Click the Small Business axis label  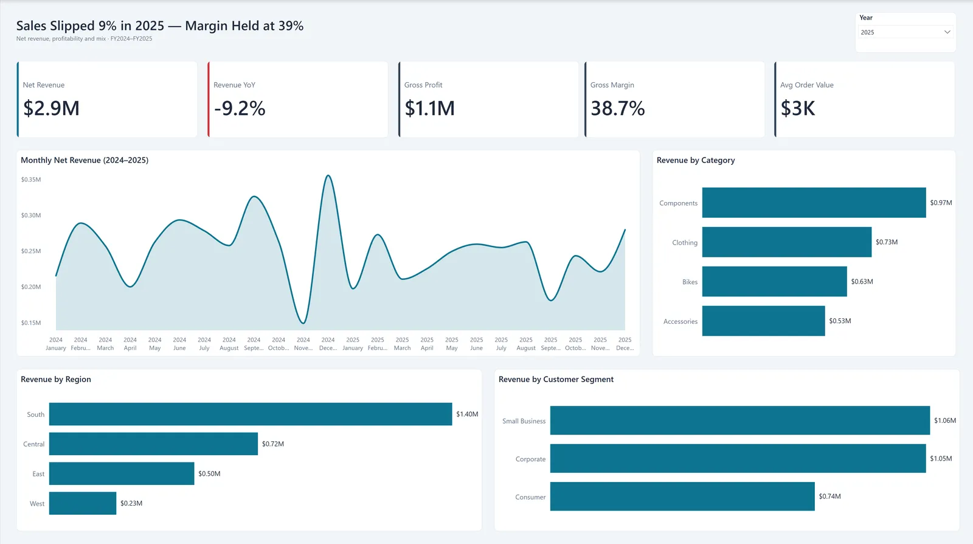point(524,421)
